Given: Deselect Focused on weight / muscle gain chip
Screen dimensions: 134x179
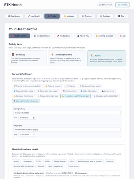Looking at the screenshot, I should (x=76, y=96).
